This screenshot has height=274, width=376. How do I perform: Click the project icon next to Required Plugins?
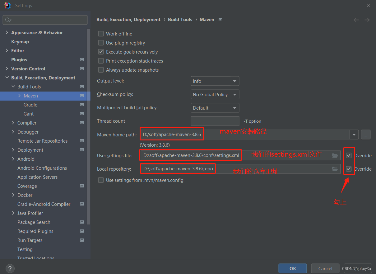pos(82,231)
